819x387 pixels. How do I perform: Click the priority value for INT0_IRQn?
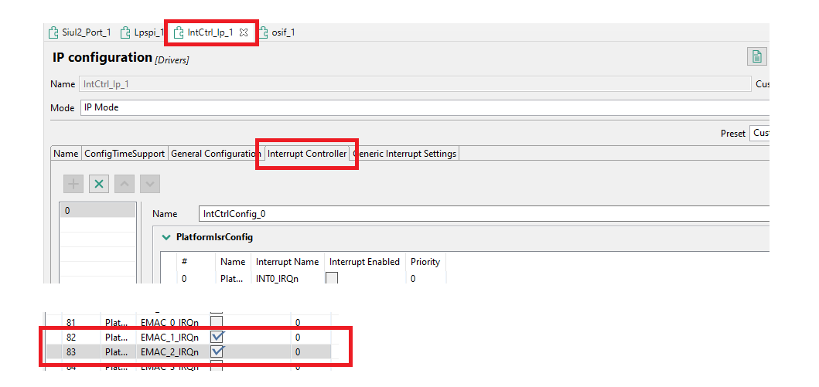point(413,279)
